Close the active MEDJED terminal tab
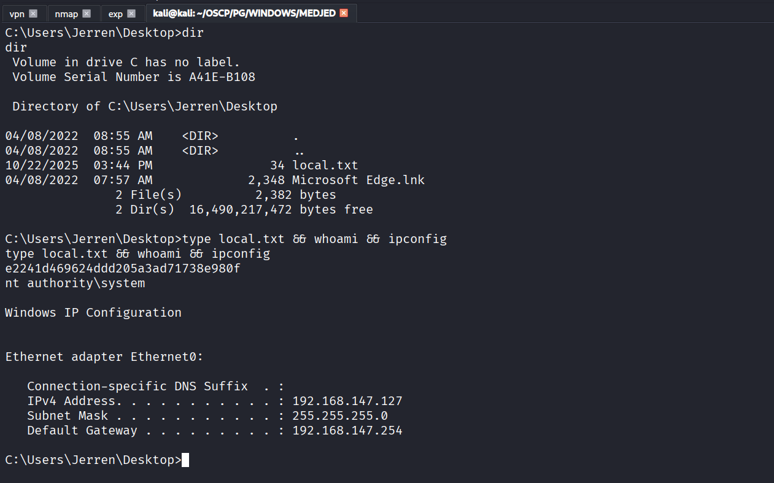Image resolution: width=774 pixels, height=483 pixels. click(344, 14)
